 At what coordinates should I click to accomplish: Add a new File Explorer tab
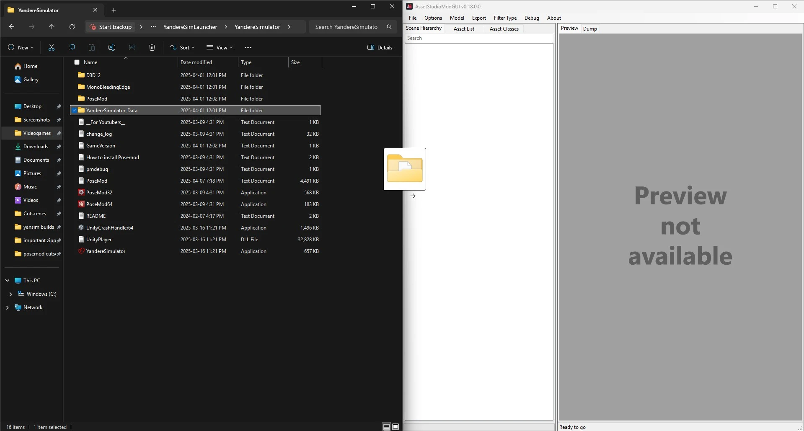(x=114, y=10)
